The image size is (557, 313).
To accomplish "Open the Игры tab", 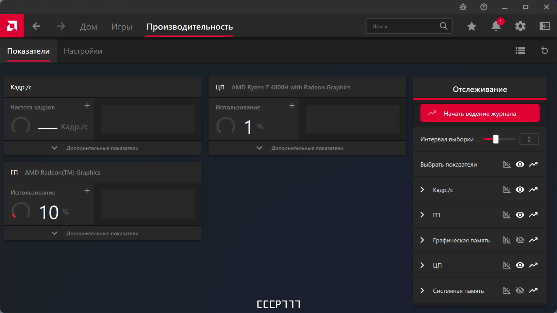I will (121, 27).
